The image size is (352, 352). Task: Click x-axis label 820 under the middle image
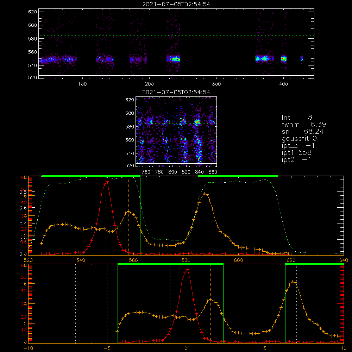point(186,172)
